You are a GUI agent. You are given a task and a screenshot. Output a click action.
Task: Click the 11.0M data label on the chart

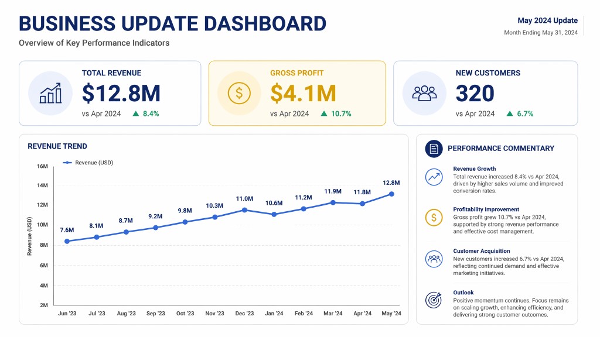(244, 199)
